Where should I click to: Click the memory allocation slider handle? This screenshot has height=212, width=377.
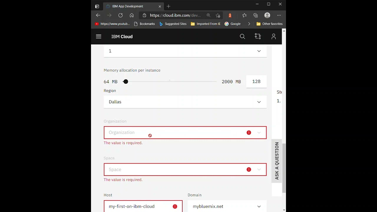click(126, 82)
